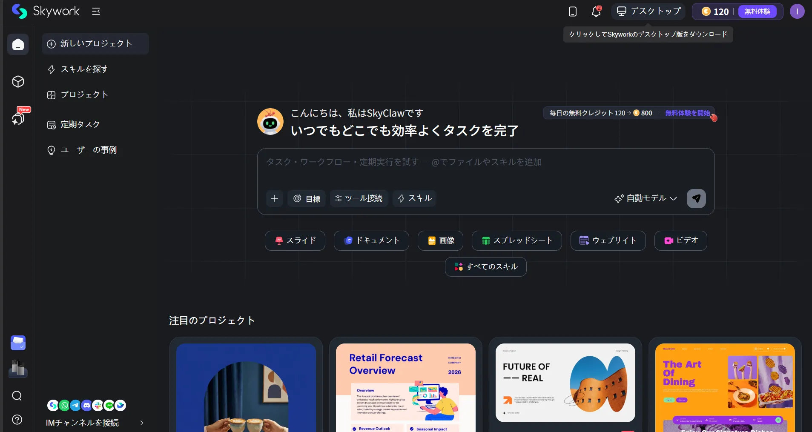This screenshot has height=432, width=812.
Task: Open the user avatar menu
Action: (x=797, y=11)
